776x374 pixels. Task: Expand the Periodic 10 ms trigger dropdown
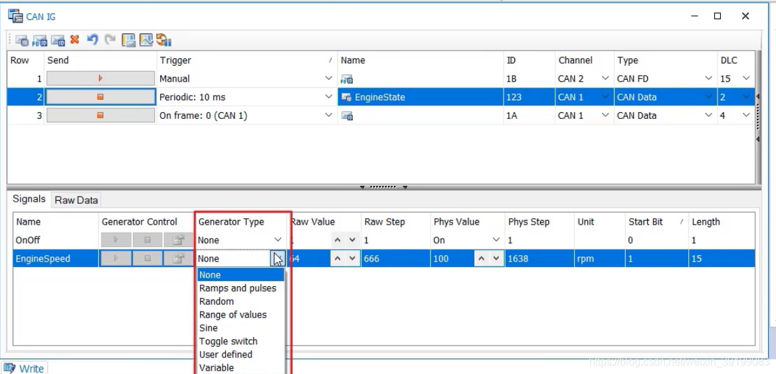pyautogui.click(x=329, y=97)
